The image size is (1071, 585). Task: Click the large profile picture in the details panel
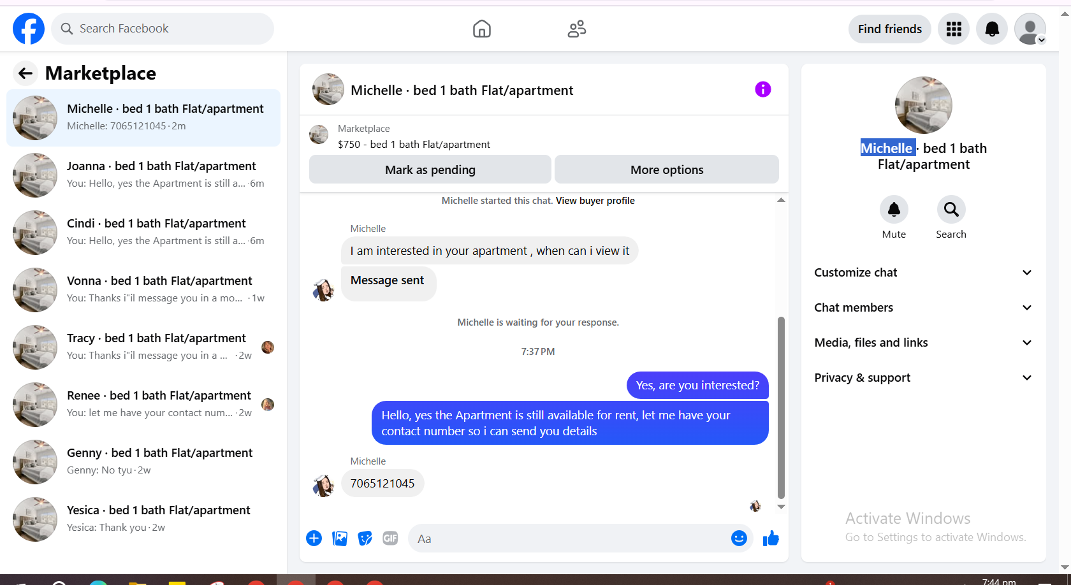[x=924, y=105]
